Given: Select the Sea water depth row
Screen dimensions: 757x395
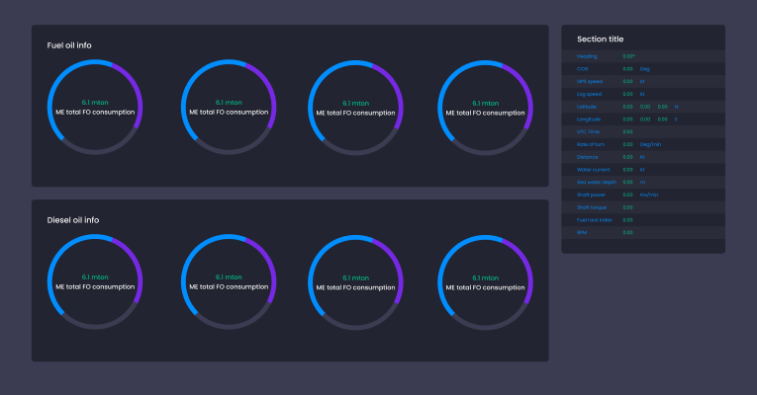Looking at the screenshot, I should pyautogui.click(x=642, y=182).
